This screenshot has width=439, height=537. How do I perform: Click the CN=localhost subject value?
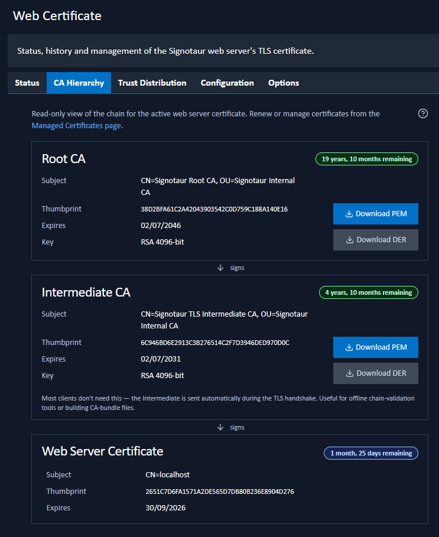(x=167, y=474)
